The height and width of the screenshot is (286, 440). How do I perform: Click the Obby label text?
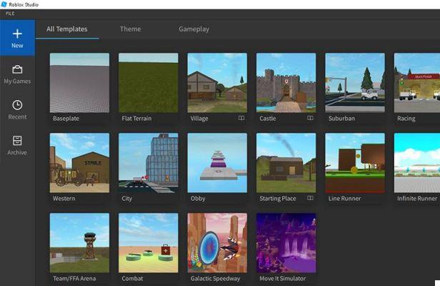point(198,199)
